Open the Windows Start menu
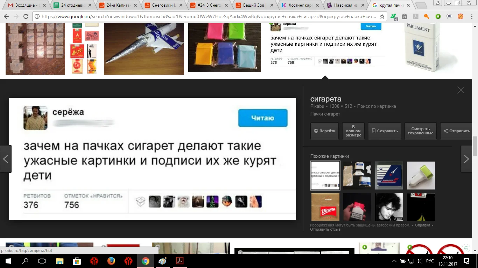478x268 pixels. click(8, 261)
